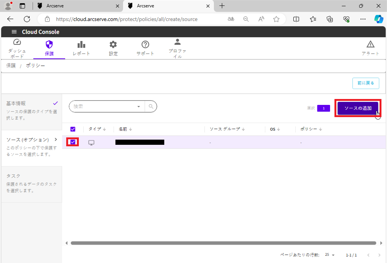Open the Cloud Console hamburger menu

point(14,32)
